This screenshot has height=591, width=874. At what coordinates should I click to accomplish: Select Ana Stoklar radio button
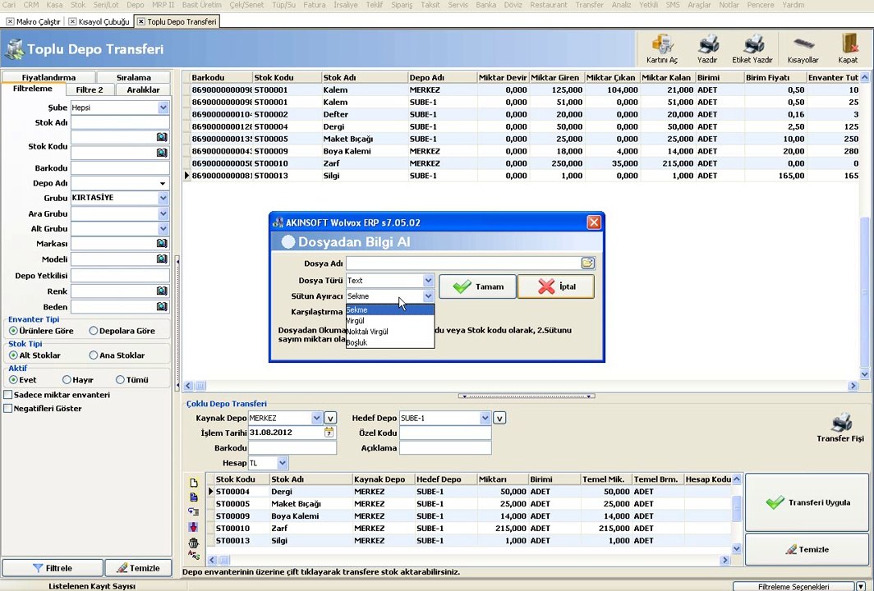[x=93, y=355]
